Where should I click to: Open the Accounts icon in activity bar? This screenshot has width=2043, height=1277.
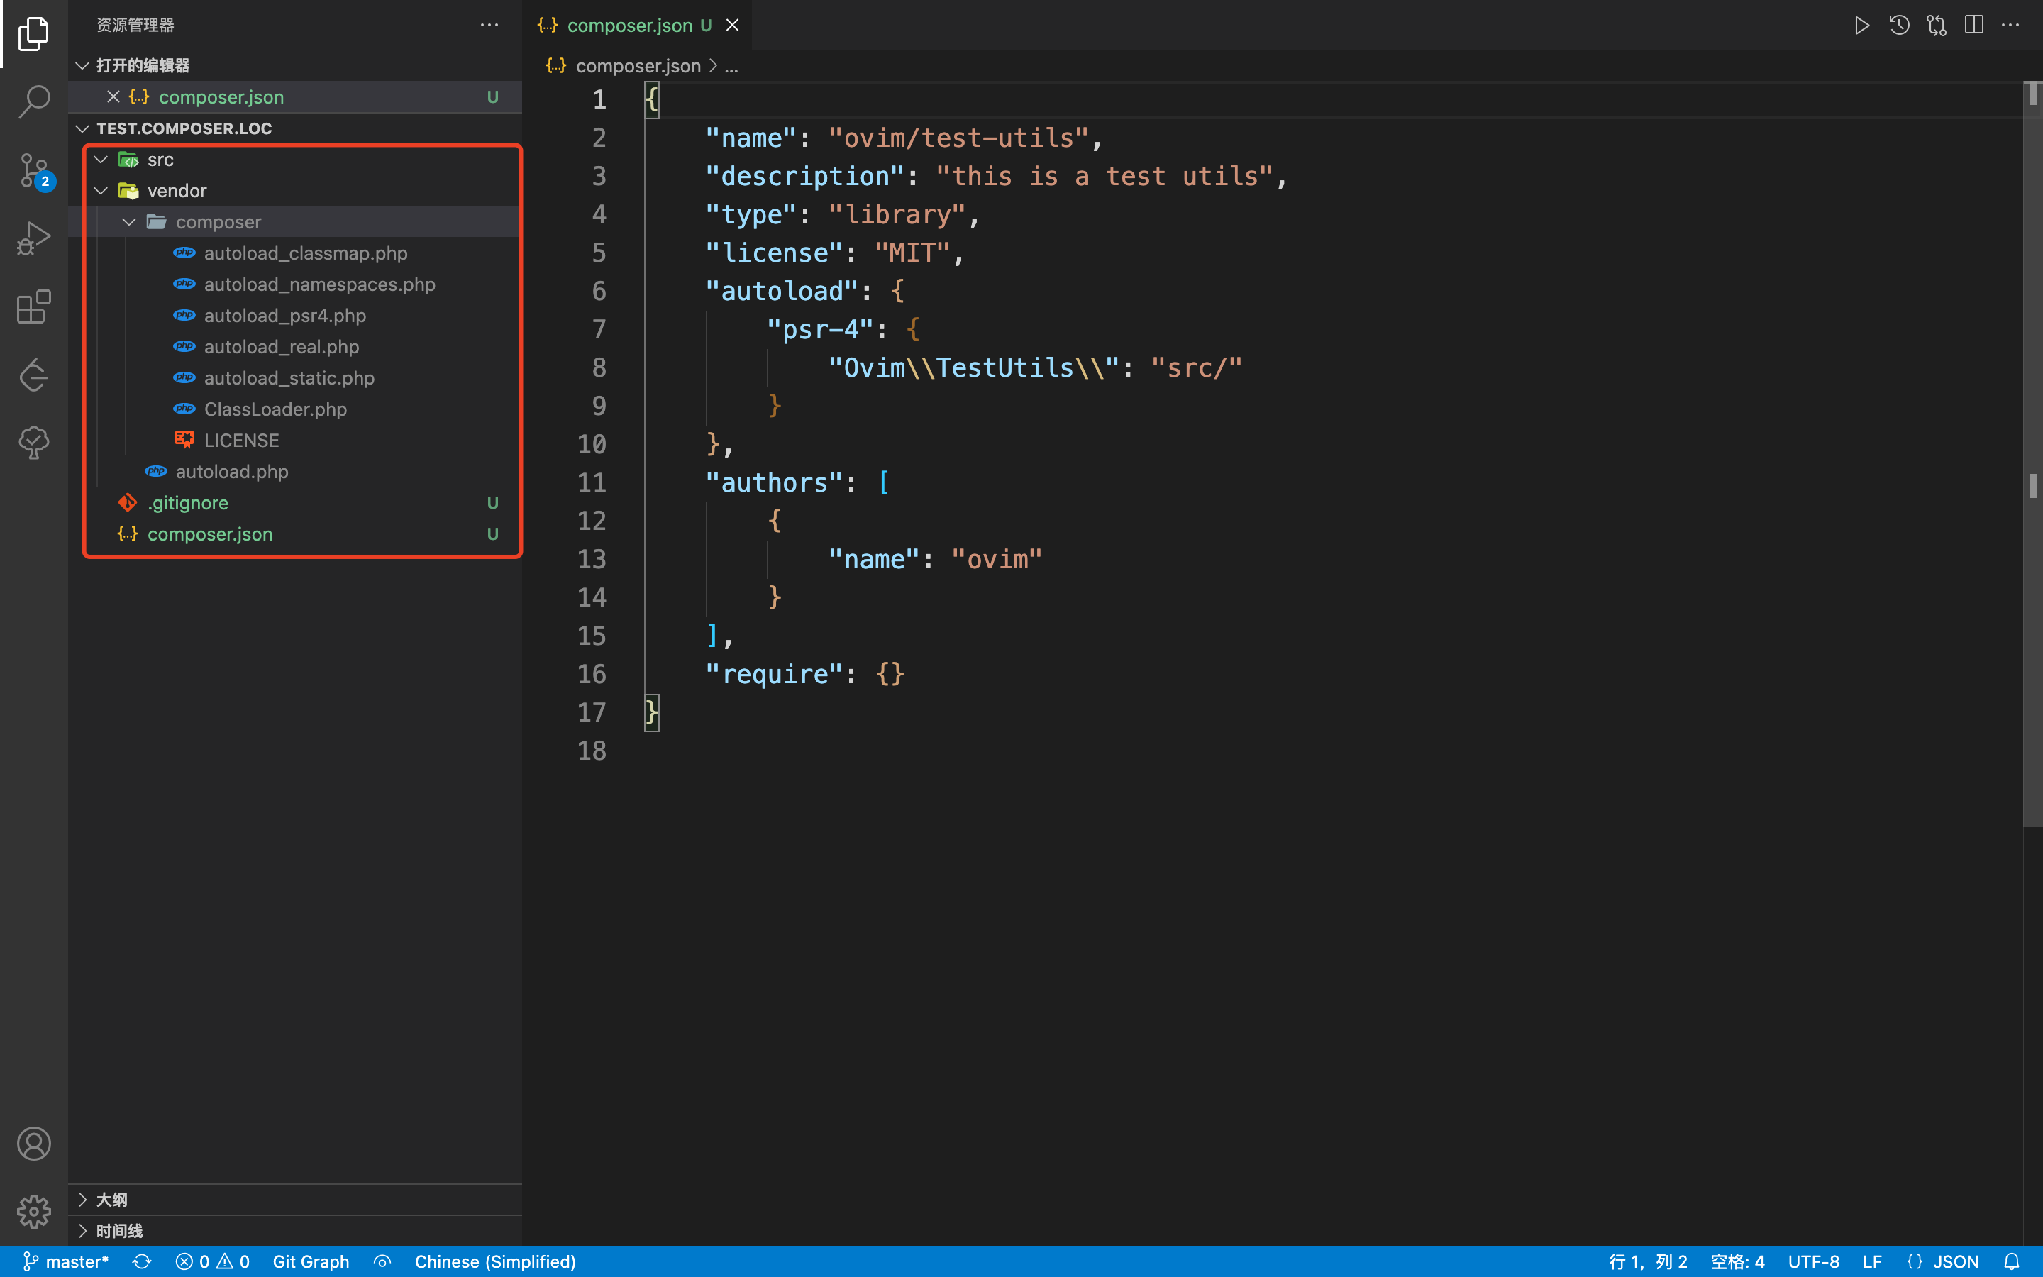34,1144
